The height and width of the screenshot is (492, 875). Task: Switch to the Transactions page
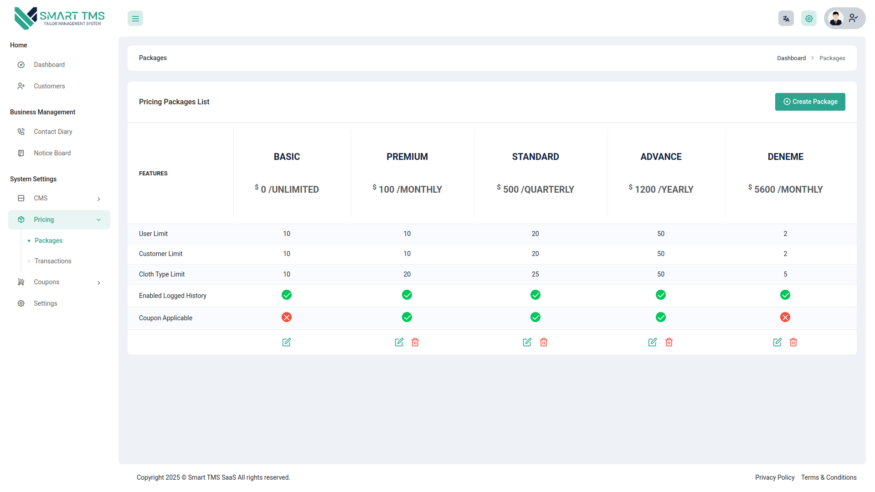52,261
